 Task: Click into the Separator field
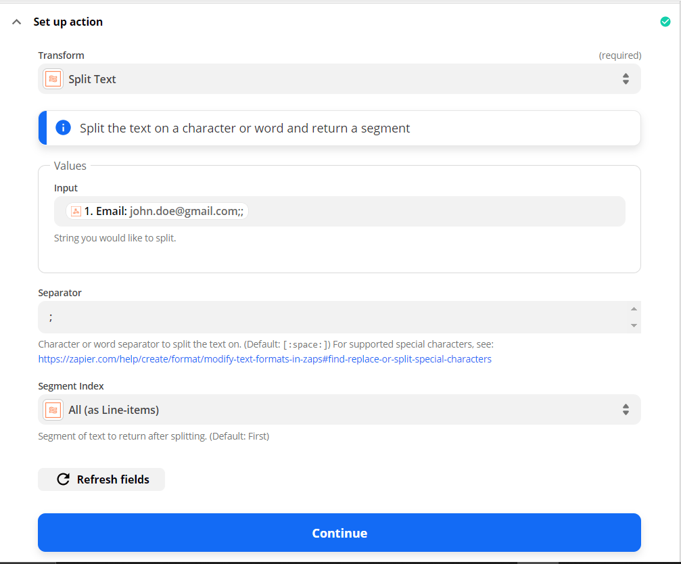(339, 317)
